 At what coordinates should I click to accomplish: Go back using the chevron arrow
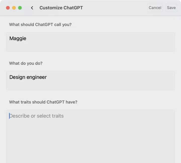[32, 8]
